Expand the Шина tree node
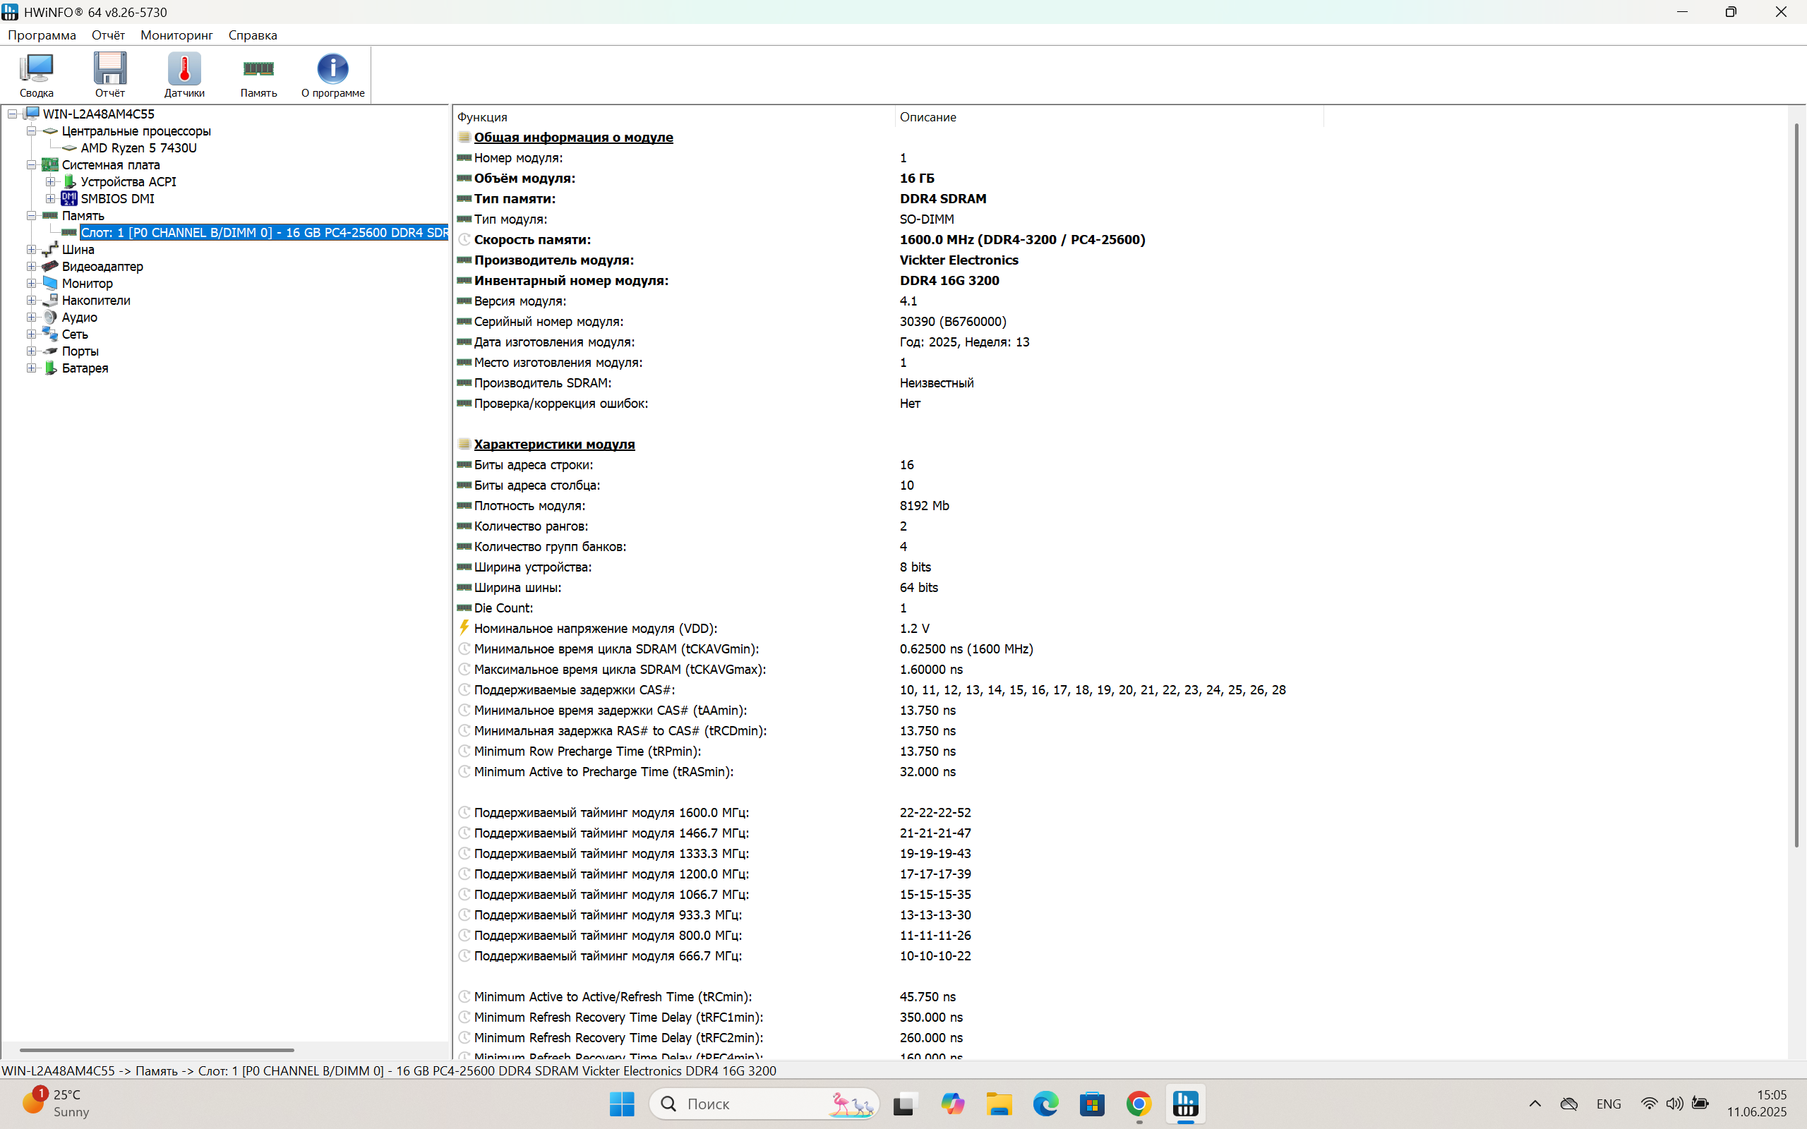 click(31, 249)
